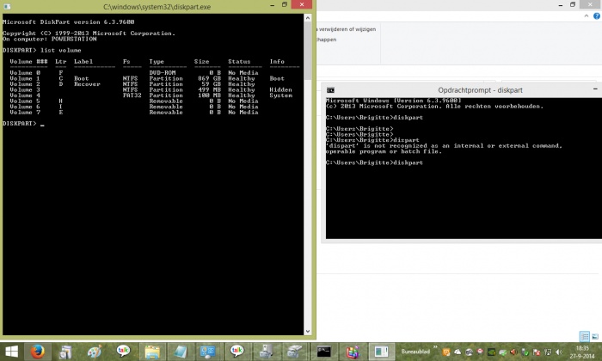The image size is (602, 361).
Task: Open the second Google Talk taskbar icon
Action: 236,351
